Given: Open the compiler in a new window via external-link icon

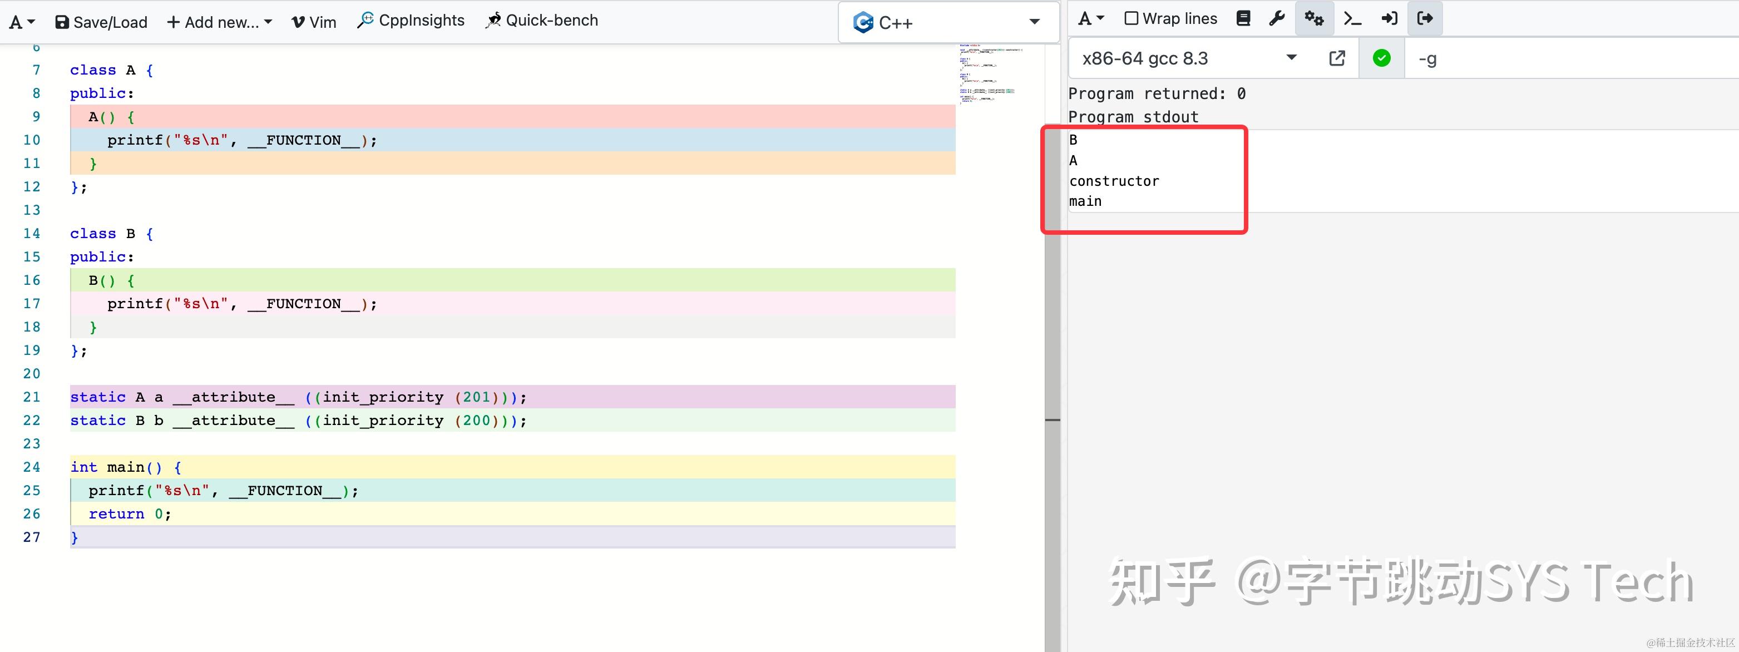Looking at the screenshot, I should coord(1337,58).
